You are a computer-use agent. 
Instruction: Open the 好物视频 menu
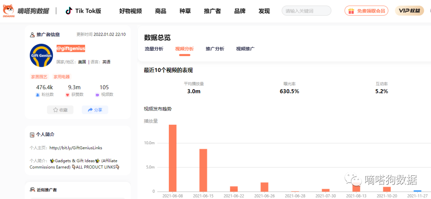tap(130, 11)
